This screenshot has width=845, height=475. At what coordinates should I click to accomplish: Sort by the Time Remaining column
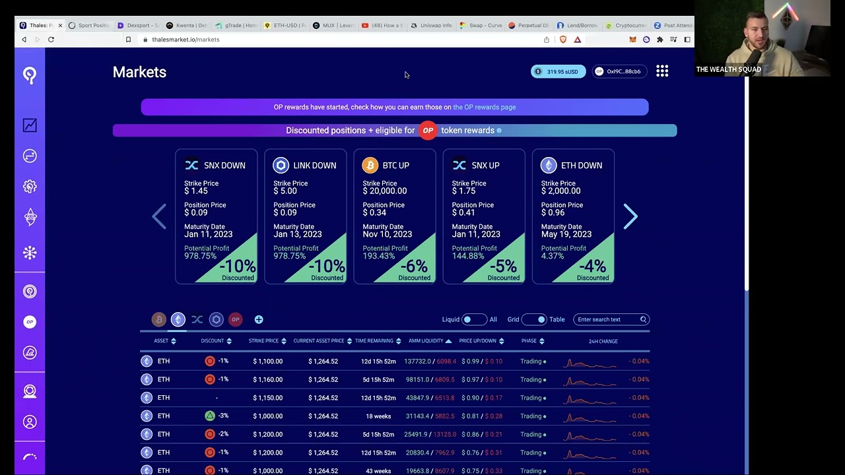point(378,341)
